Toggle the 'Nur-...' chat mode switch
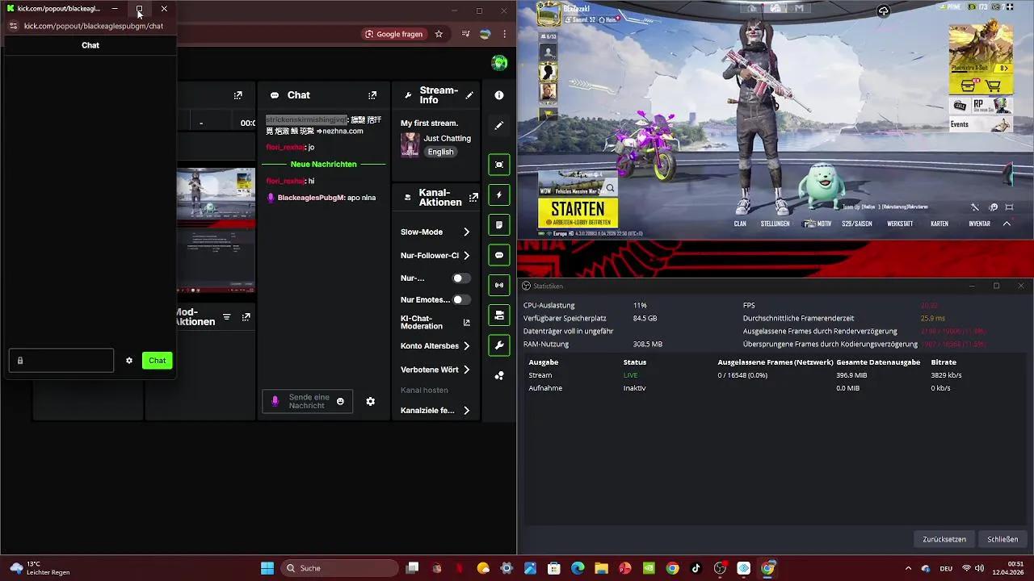The image size is (1034, 581). [460, 278]
